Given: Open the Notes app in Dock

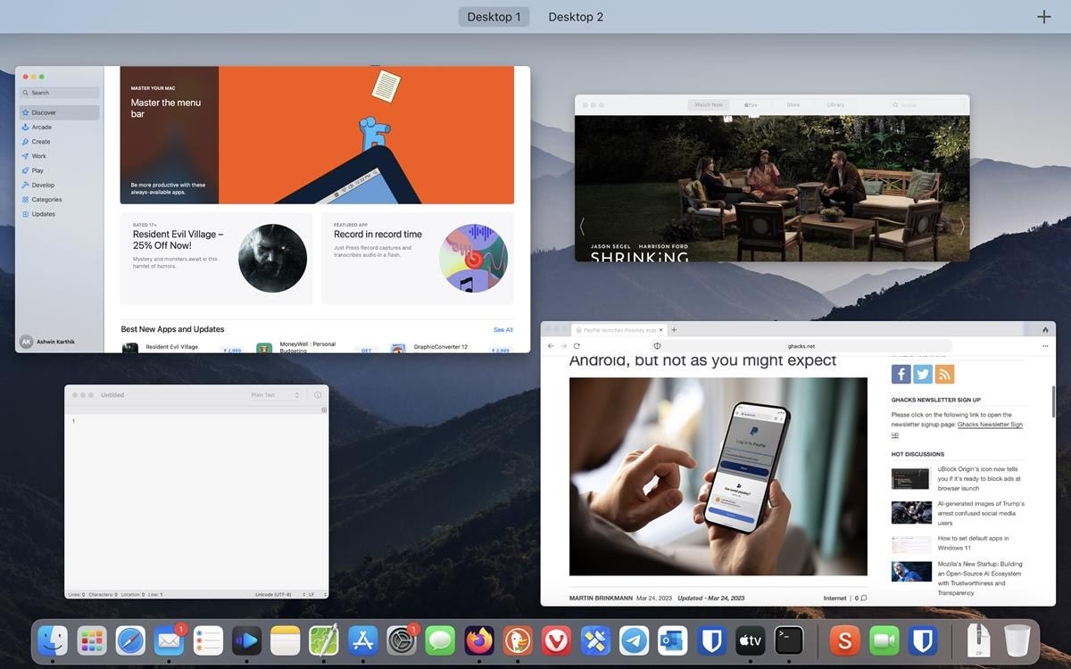Looking at the screenshot, I should pyautogui.click(x=285, y=640).
